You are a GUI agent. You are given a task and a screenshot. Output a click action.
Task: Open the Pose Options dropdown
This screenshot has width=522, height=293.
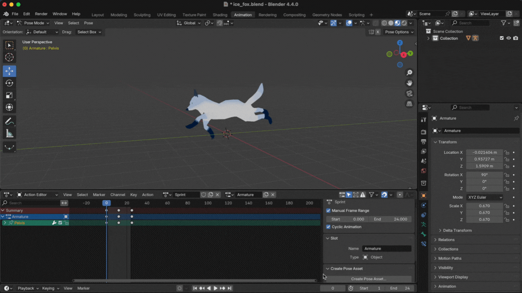399,32
